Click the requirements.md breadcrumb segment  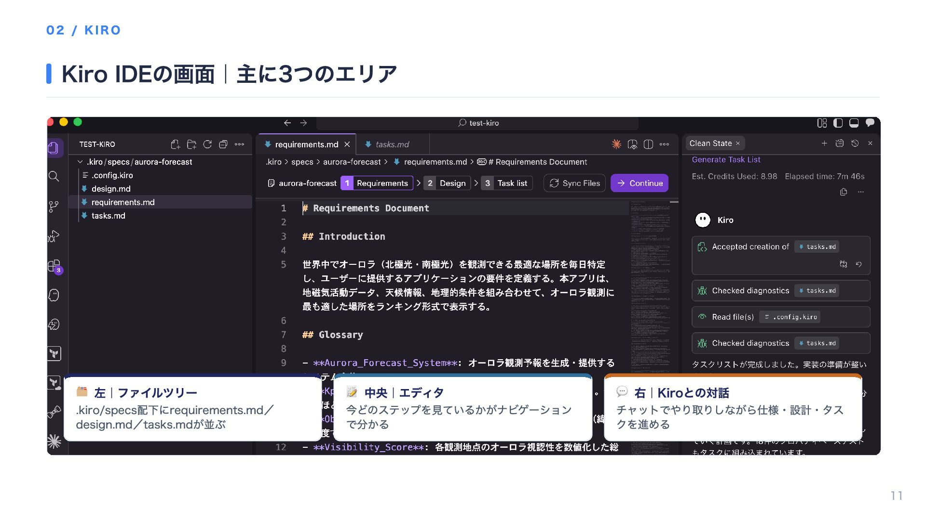coord(436,162)
